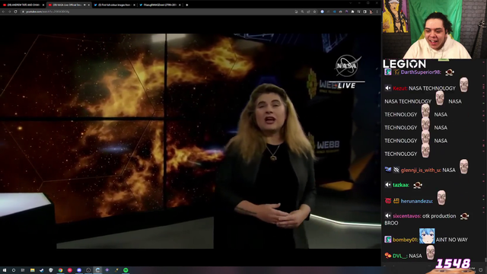Click the browser forward arrow
The image size is (487, 274).
pyautogui.click(x=9, y=11)
